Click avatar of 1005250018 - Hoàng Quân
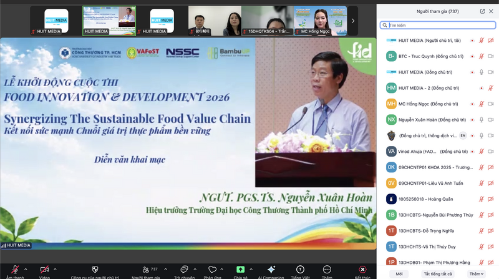Viewport: 499px width, 279px height. [391, 199]
